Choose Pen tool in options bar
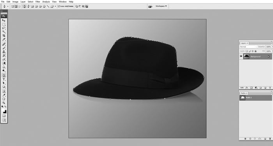The image size is (273, 146). tap(25, 6)
